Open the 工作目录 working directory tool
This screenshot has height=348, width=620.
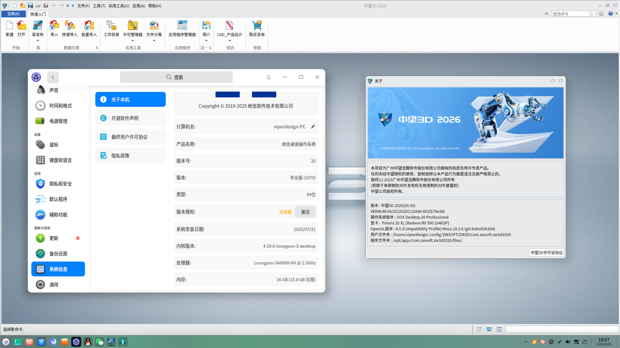pyautogui.click(x=111, y=28)
